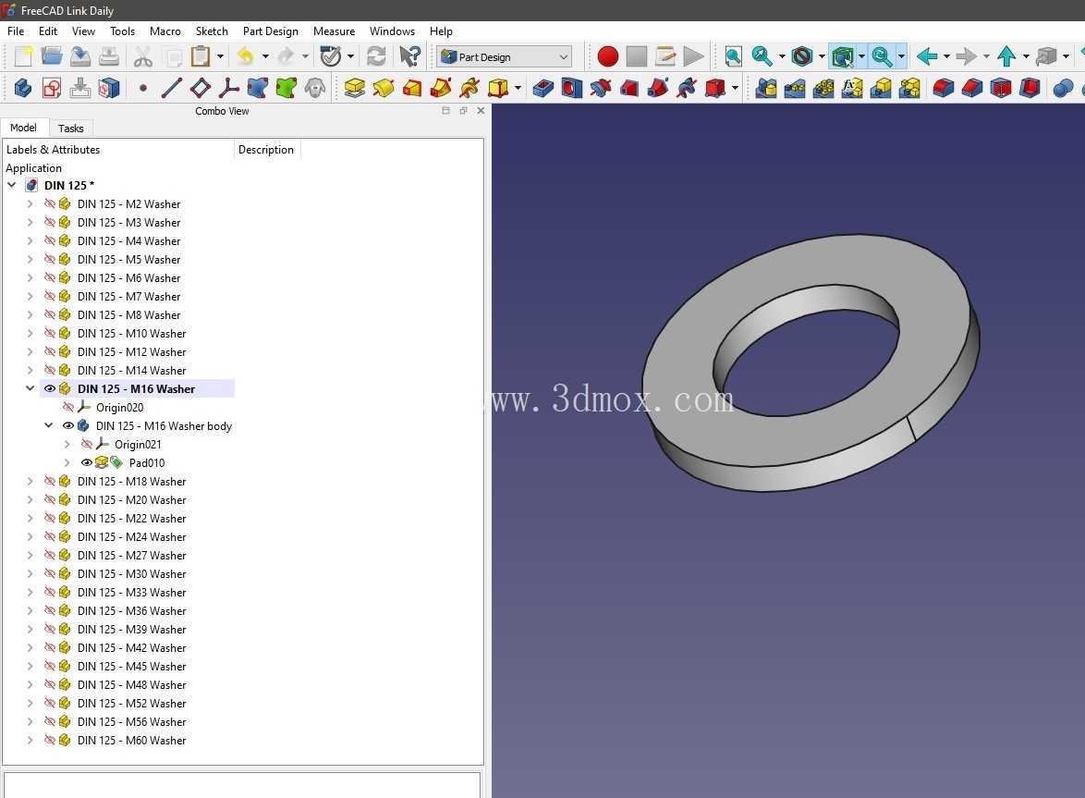1085x798 pixels.
Task: Expand the DIN 125 - M3 Washer
Action: coord(30,222)
